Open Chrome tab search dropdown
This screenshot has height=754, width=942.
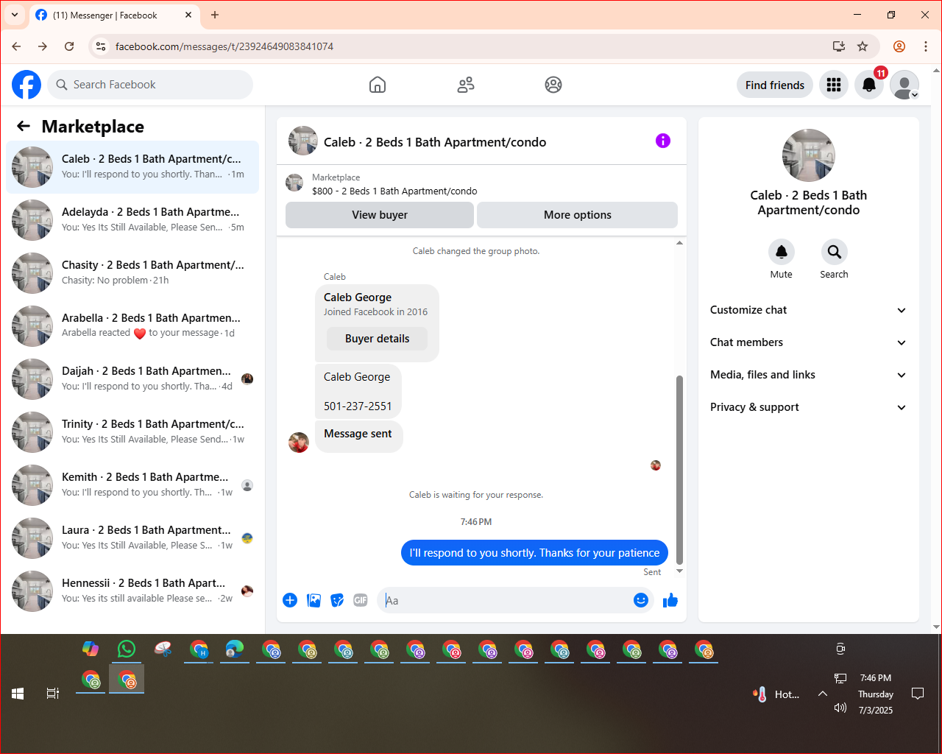click(x=15, y=15)
